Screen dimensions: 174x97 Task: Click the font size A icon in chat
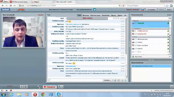coord(122,80)
